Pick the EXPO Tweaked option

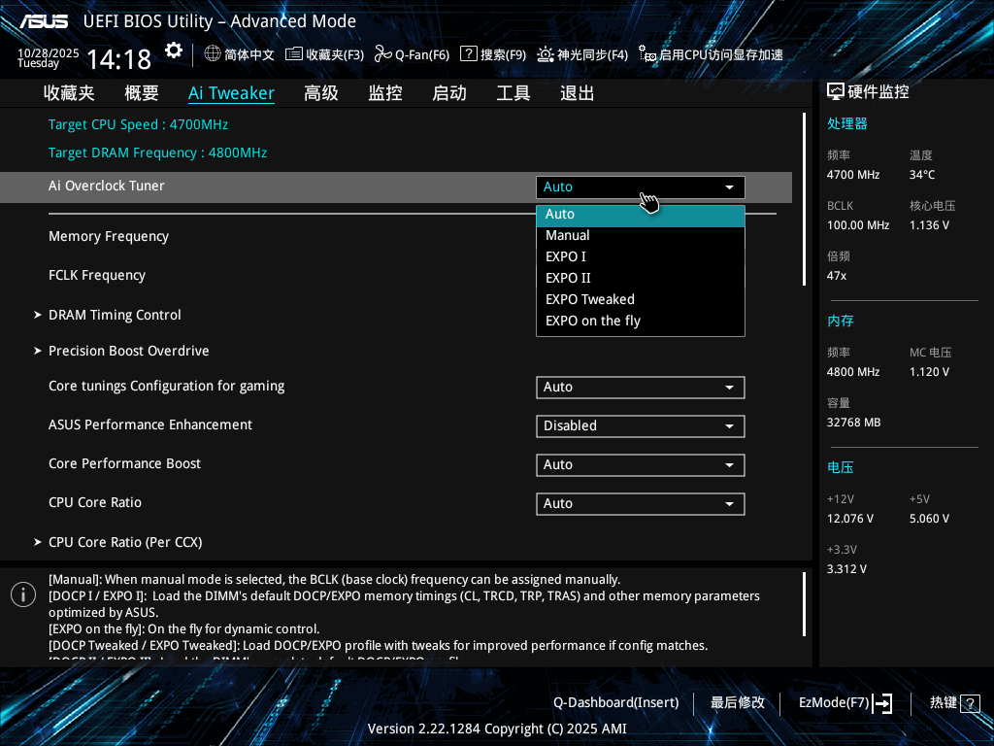[x=590, y=299]
